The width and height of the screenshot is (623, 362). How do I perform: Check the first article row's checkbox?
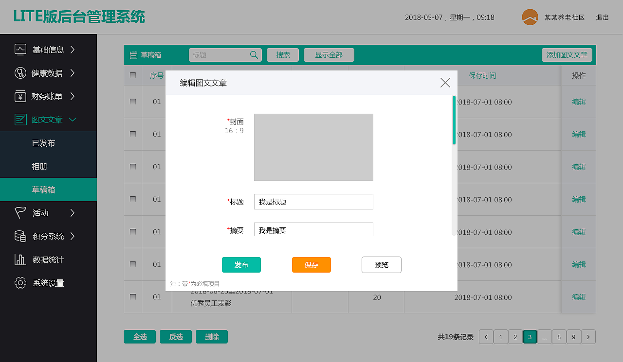pos(132,102)
